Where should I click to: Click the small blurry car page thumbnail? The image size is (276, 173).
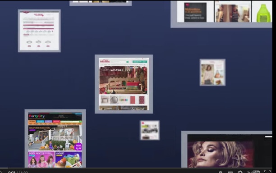click(x=150, y=130)
